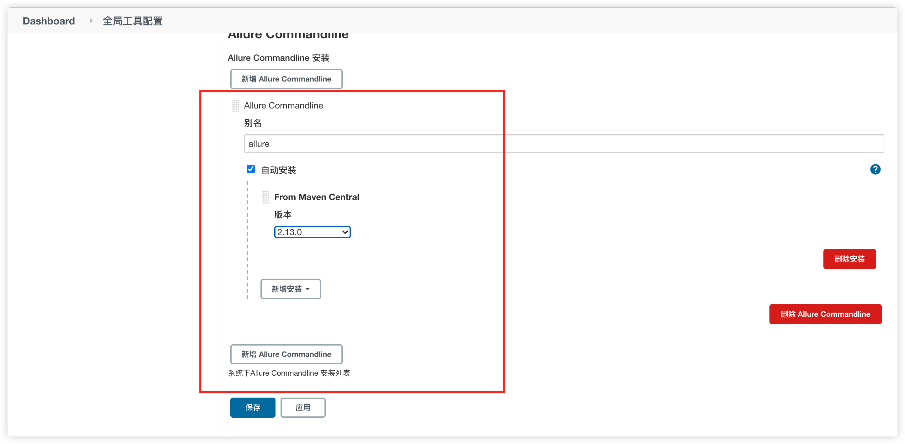Viewport: 905px width, 444px height.
Task: Click bottom 新增 Allure Commandline button
Action: 286,354
